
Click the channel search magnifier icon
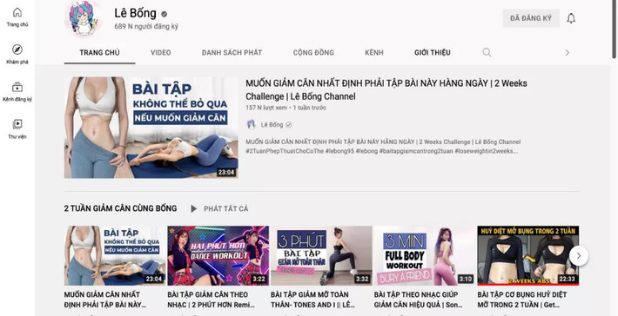(x=487, y=52)
